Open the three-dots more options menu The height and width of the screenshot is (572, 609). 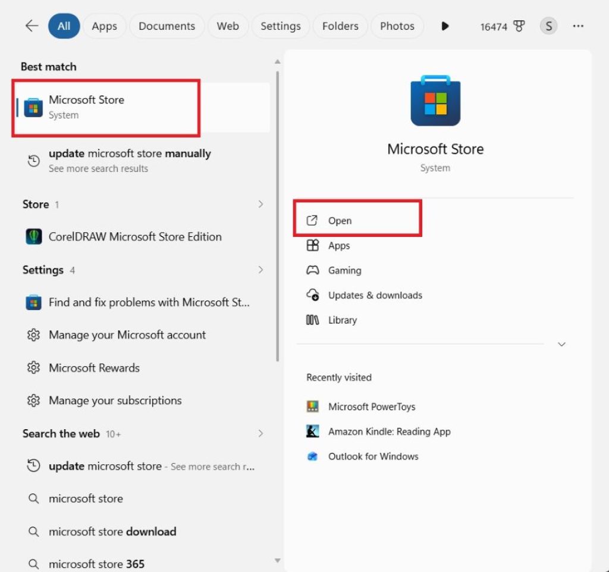[x=578, y=26]
